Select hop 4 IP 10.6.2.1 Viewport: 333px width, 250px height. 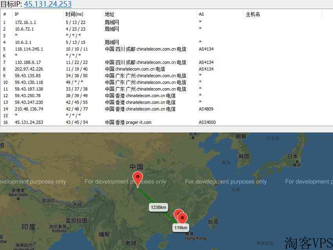click(23, 42)
